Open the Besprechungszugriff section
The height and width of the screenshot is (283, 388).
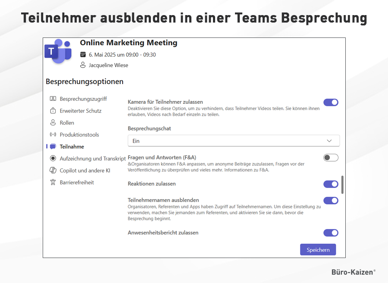78,99
